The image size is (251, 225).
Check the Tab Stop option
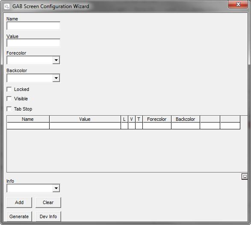pyautogui.click(x=9, y=109)
